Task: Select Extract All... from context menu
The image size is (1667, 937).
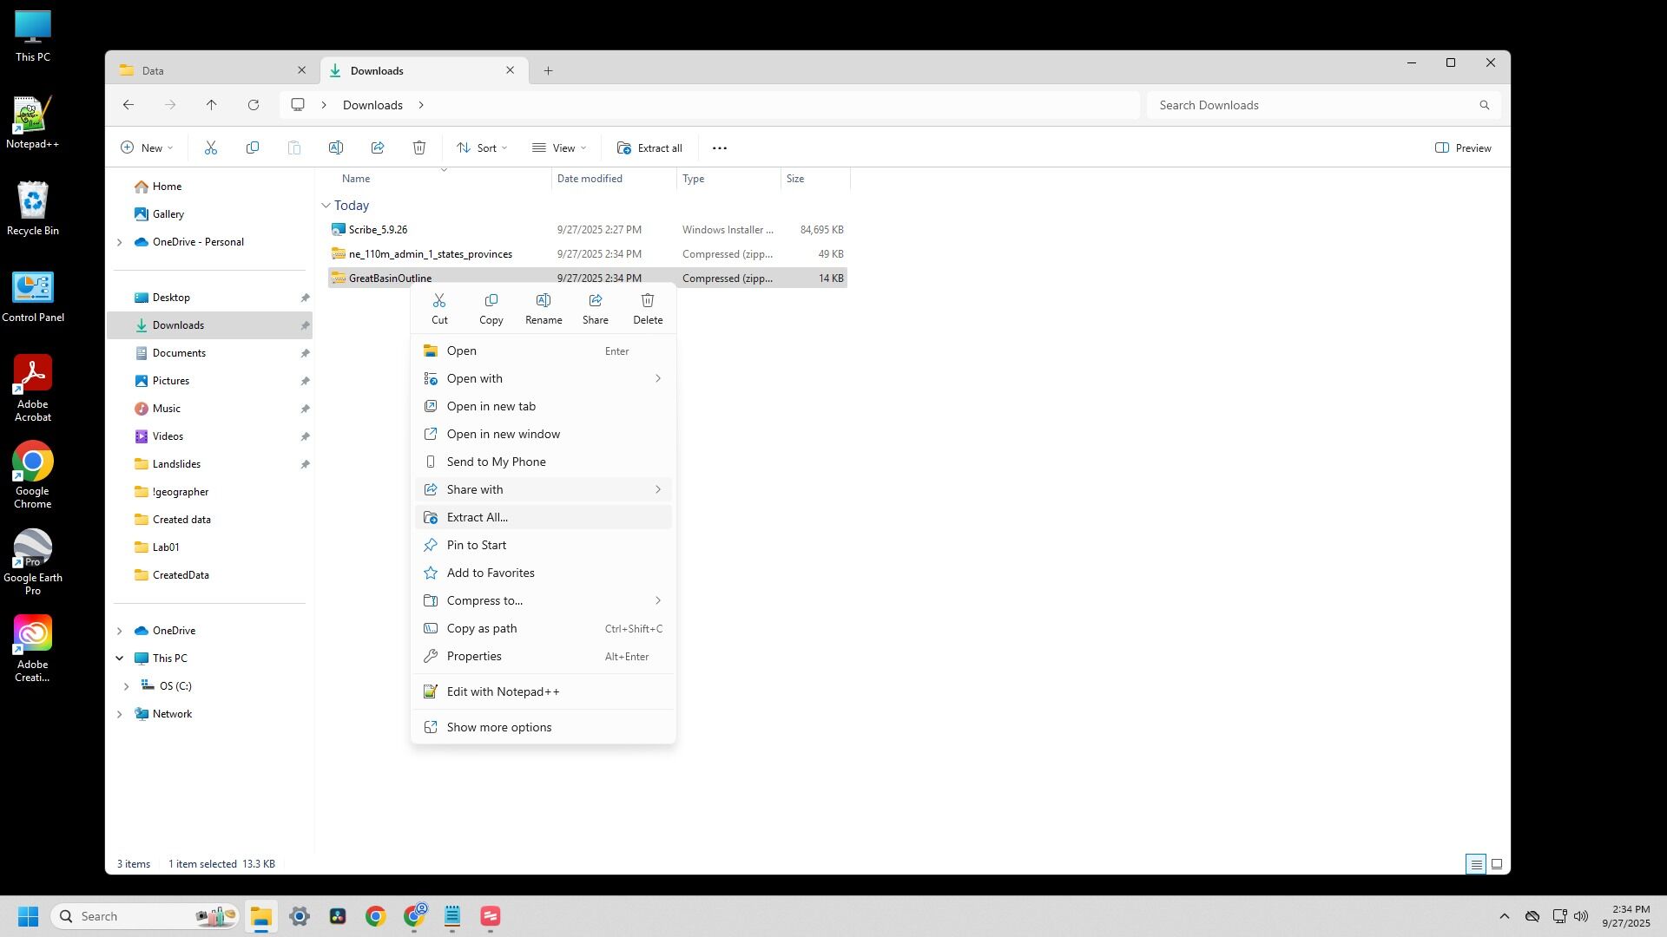Action: [478, 518]
